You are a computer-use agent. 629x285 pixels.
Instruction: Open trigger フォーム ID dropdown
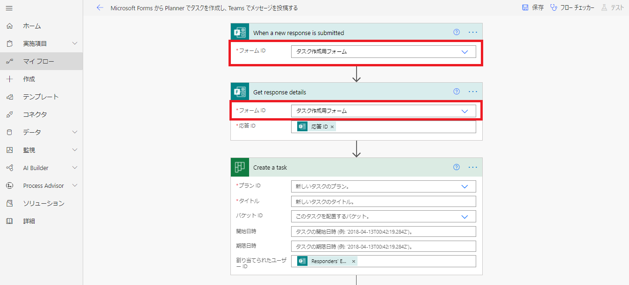[465, 52]
